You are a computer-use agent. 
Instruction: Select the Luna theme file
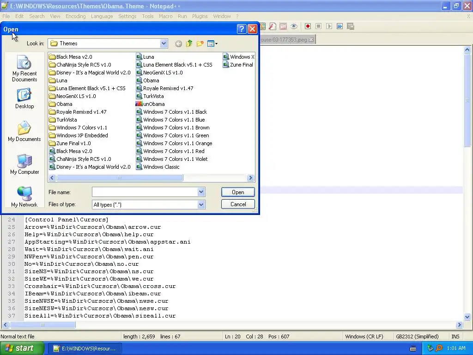[145, 57]
